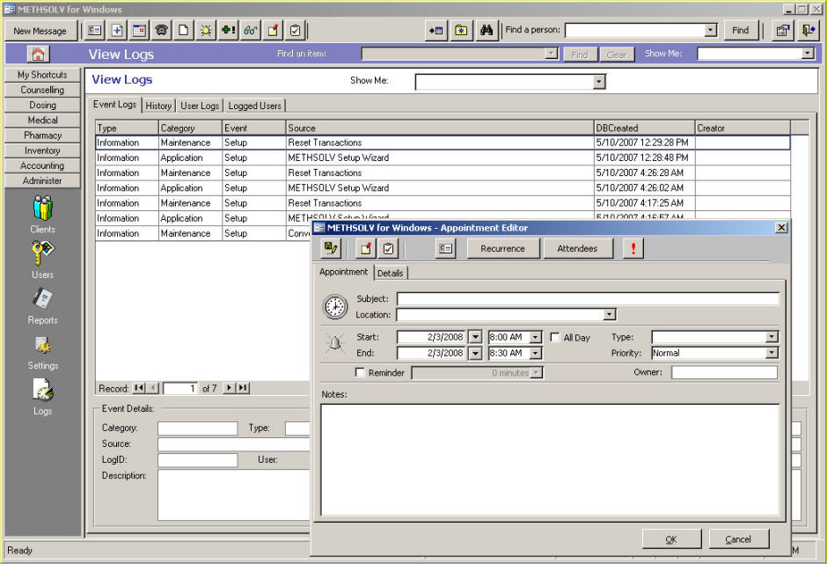The width and height of the screenshot is (827, 564).
Task: Click Find button next to person field
Action: point(741,30)
